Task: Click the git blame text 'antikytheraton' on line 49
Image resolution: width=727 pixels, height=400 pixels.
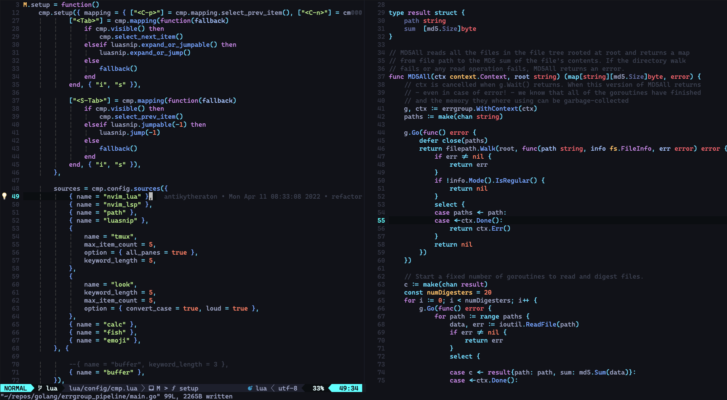Action: [x=190, y=196]
